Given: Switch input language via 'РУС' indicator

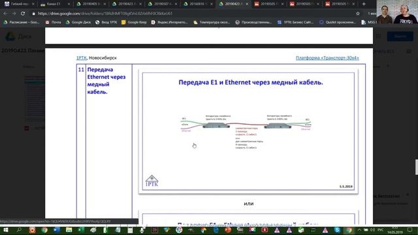Looking at the screenshot, I should pyautogui.click(x=380, y=230).
